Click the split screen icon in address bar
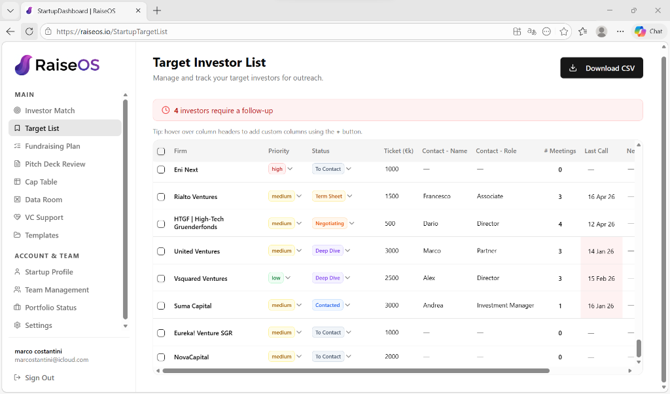The height and width of the screenshot is (394, 670). (x=517, y=31)
